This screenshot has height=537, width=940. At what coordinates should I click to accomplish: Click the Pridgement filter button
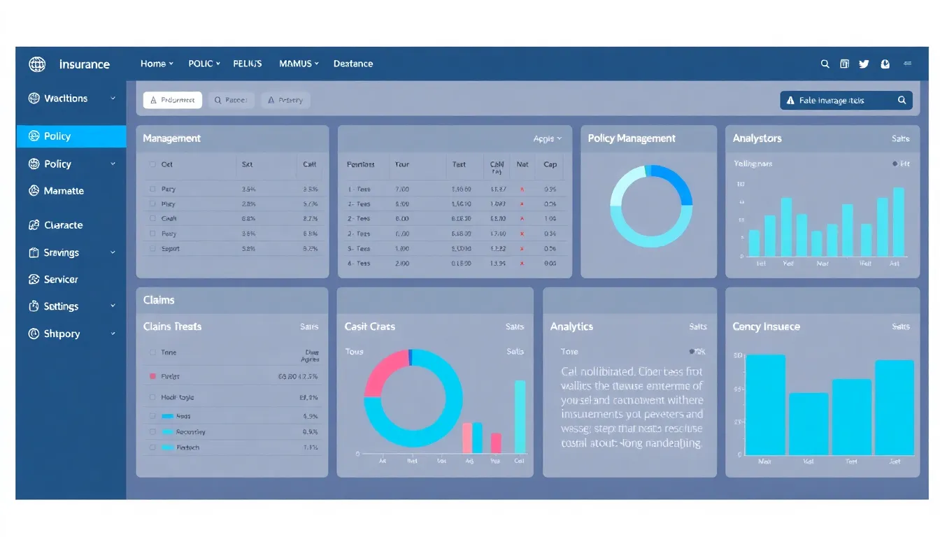[x=172, y=100]
